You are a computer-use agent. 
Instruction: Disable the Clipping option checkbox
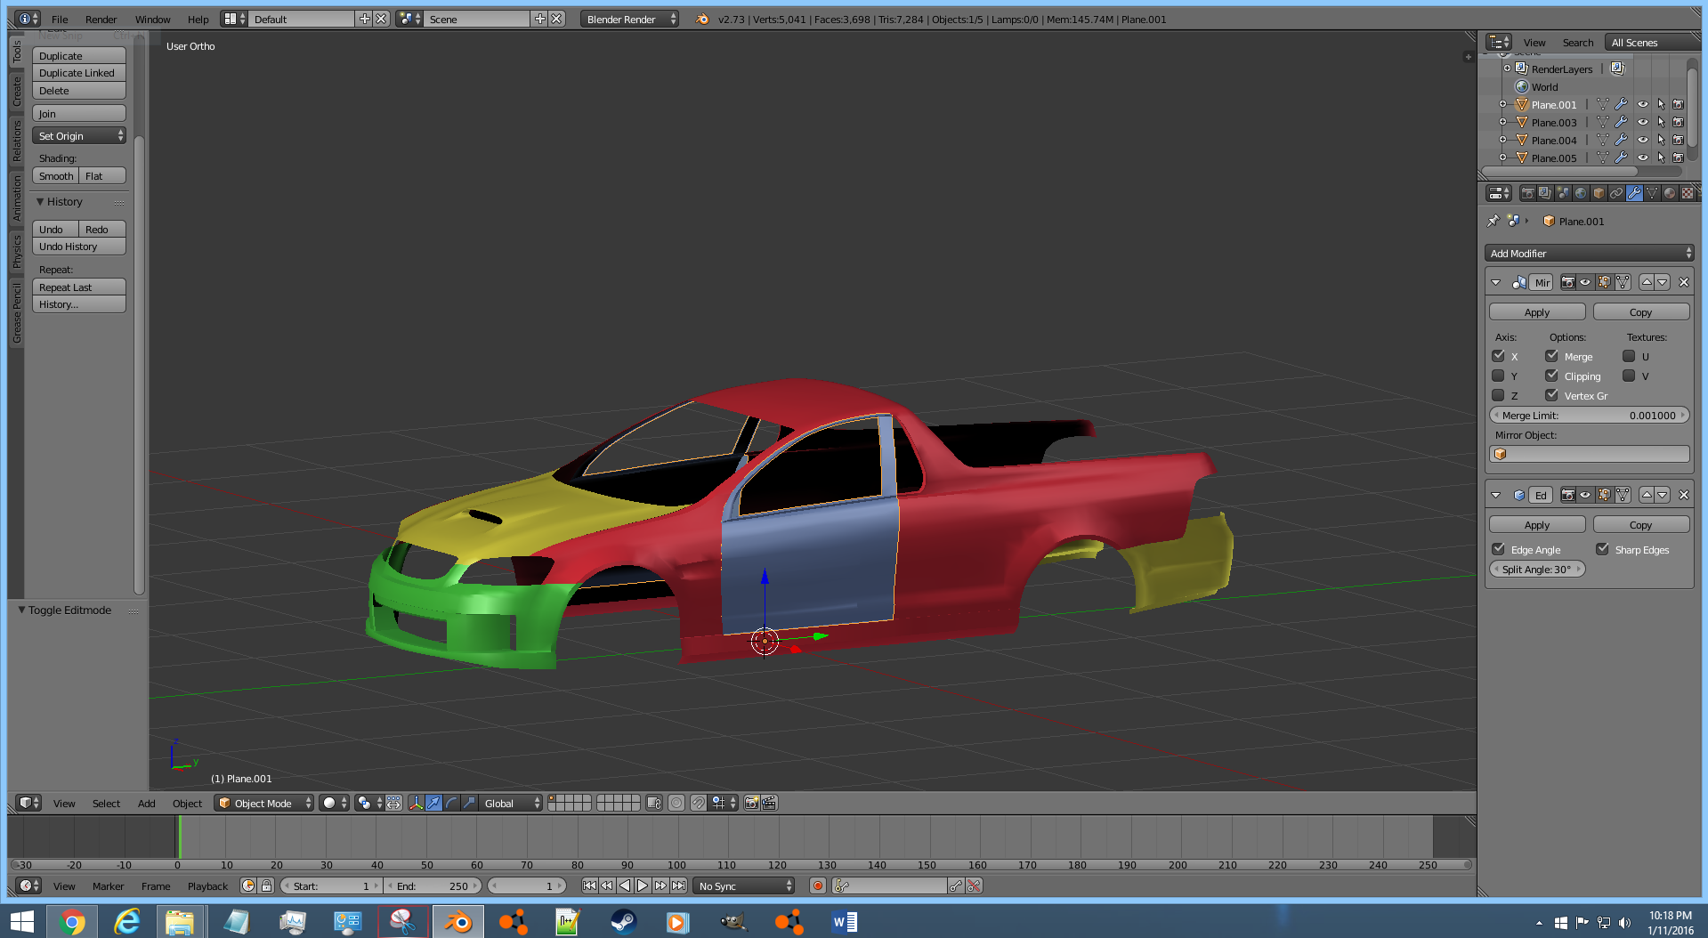pyautogui.click(x=1551, y=376)
